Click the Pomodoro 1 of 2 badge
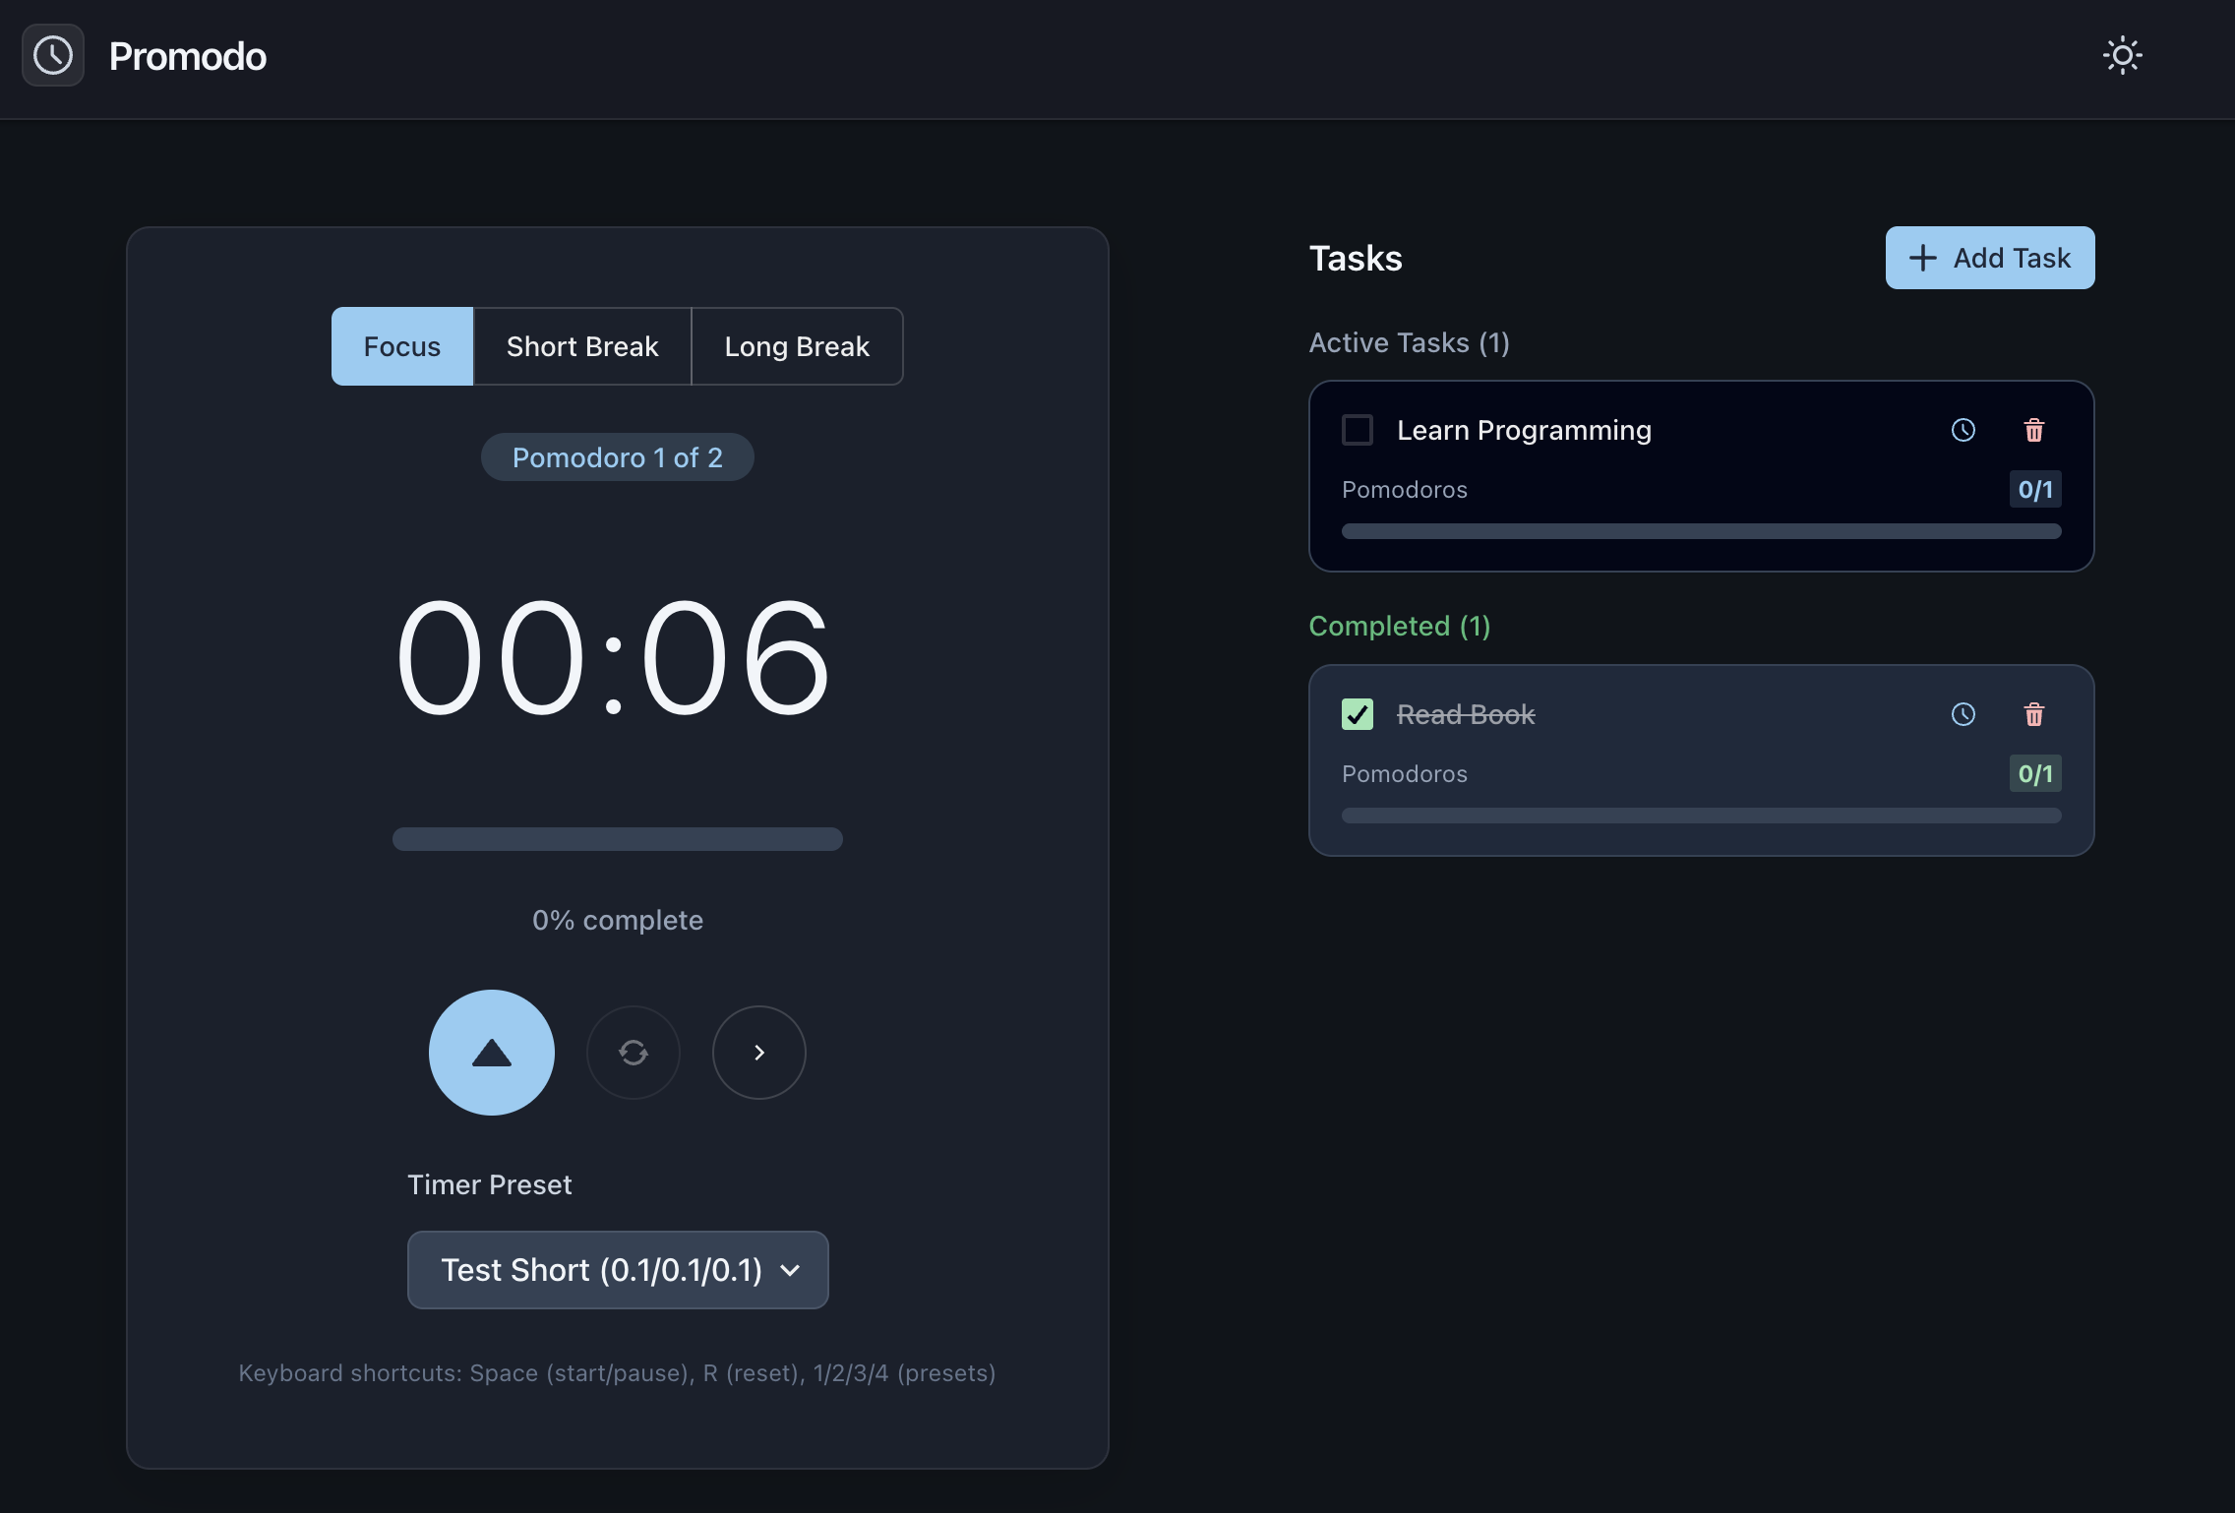Viewport: 2235px width, 1513px height. click(x=617, y=457)
